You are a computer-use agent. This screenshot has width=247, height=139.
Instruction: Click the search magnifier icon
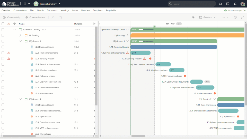tap(170, 4)
